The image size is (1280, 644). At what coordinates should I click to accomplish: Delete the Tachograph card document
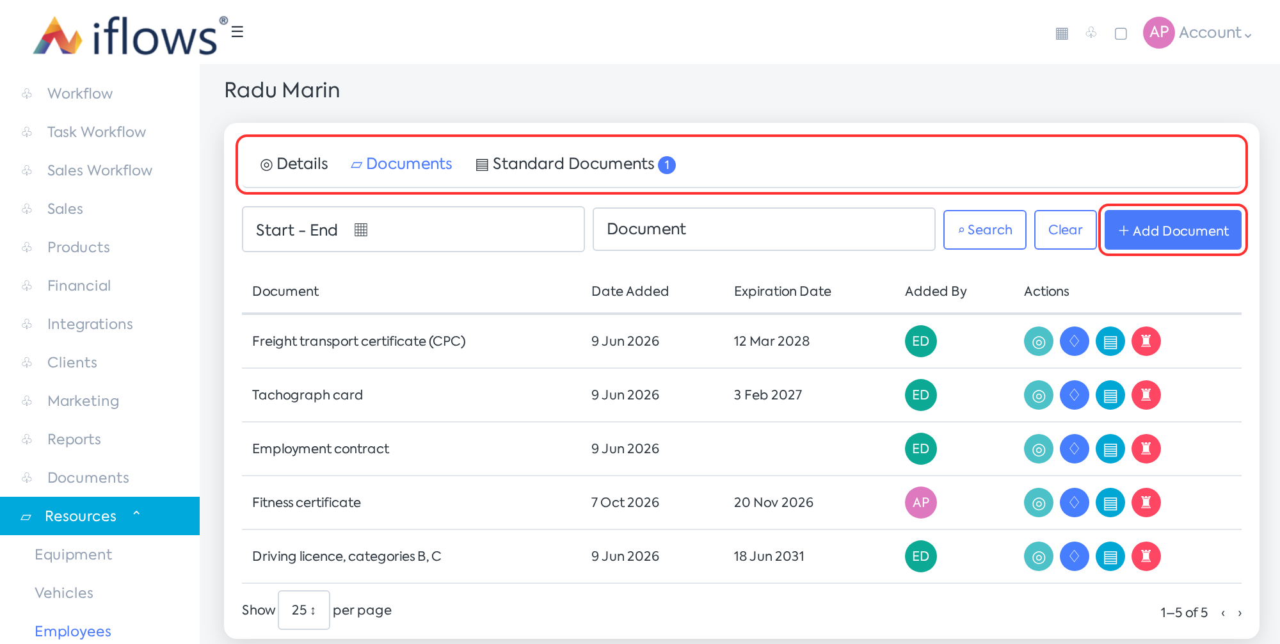point(1146,395)
